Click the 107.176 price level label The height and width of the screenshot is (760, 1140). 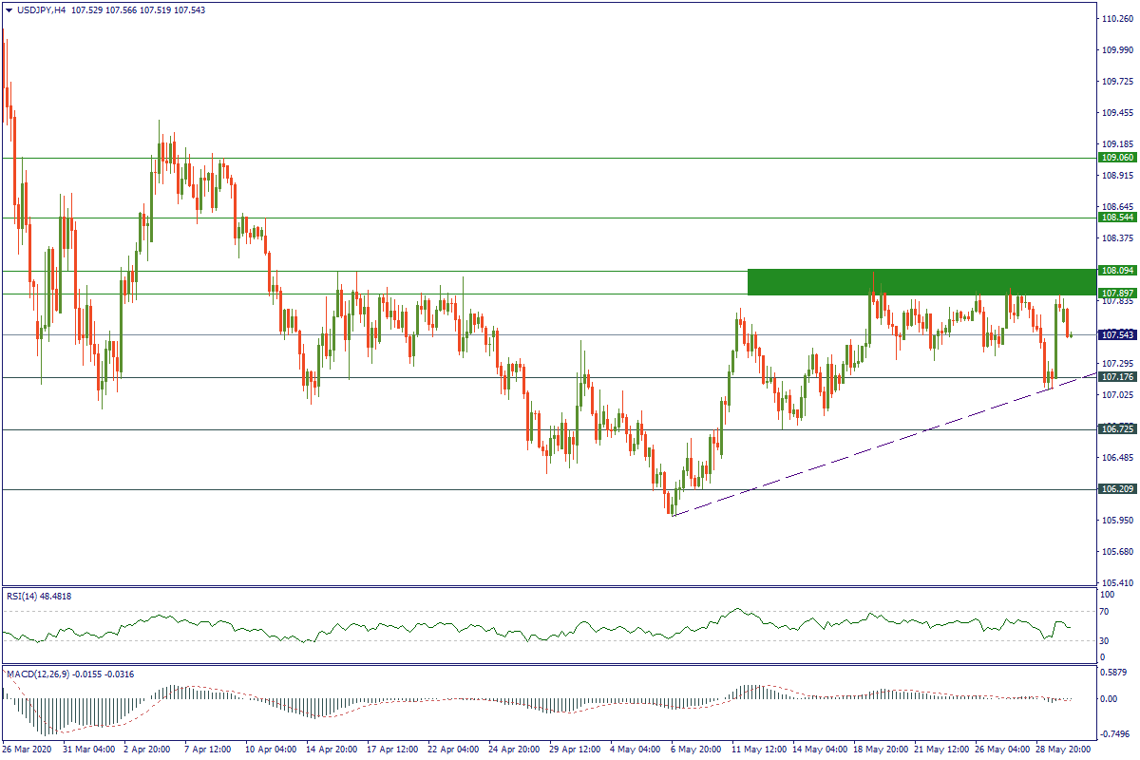(1116, 377)
